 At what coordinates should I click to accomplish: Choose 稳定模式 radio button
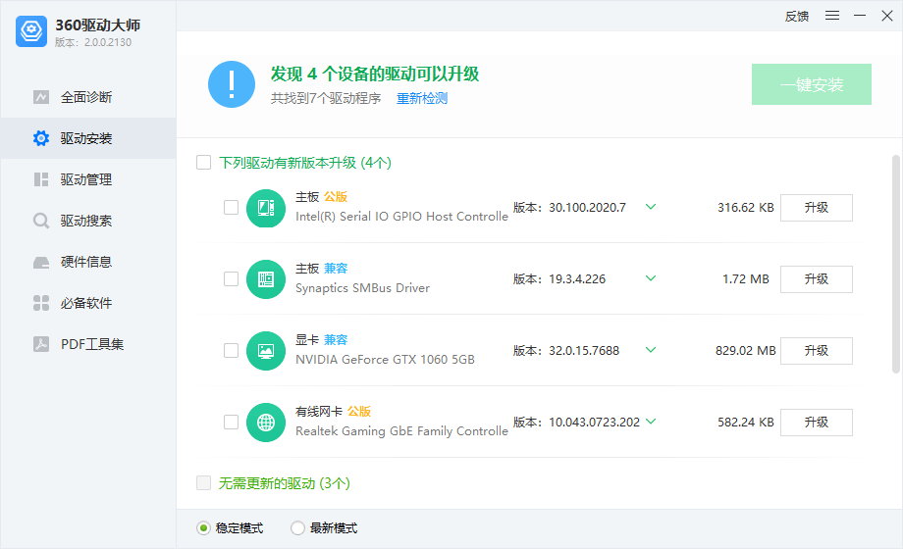[203, 528]
